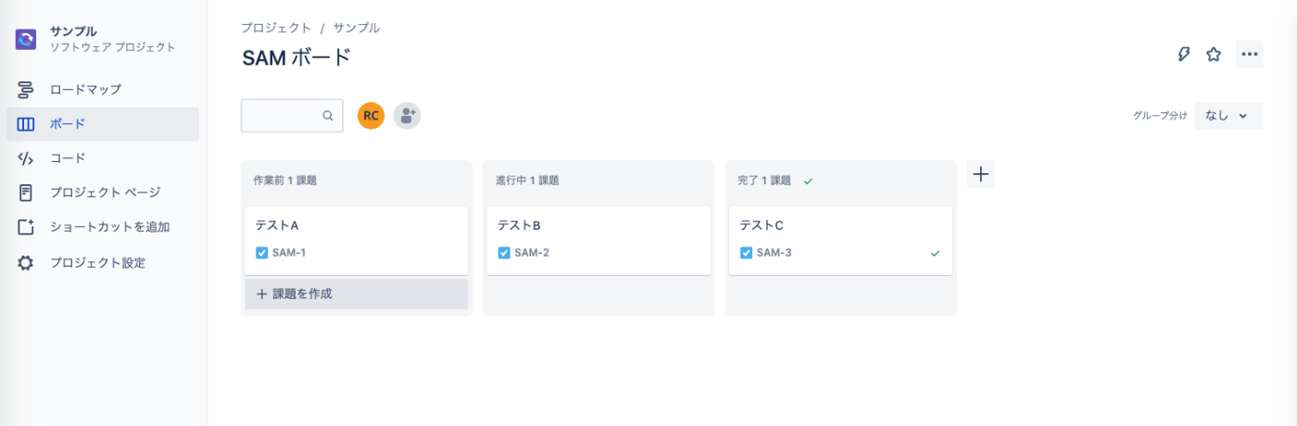
Task: Click the lightning bolt automation icon
Action: pyautogui.click(x=1183, y=55)
